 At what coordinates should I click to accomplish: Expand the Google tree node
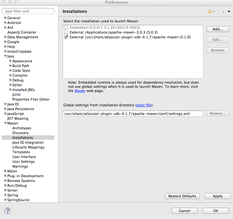point(5,42)
